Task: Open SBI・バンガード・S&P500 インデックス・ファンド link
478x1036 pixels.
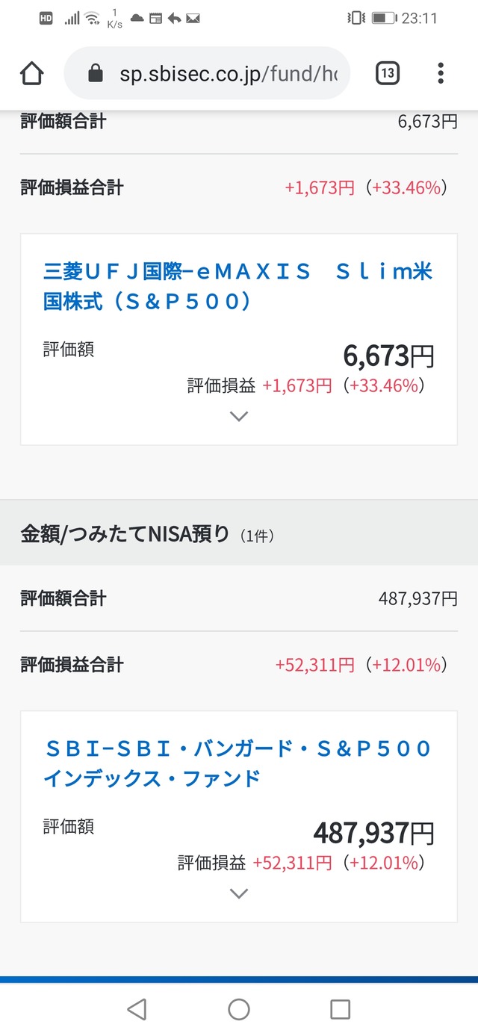Action: pos(238,763)
